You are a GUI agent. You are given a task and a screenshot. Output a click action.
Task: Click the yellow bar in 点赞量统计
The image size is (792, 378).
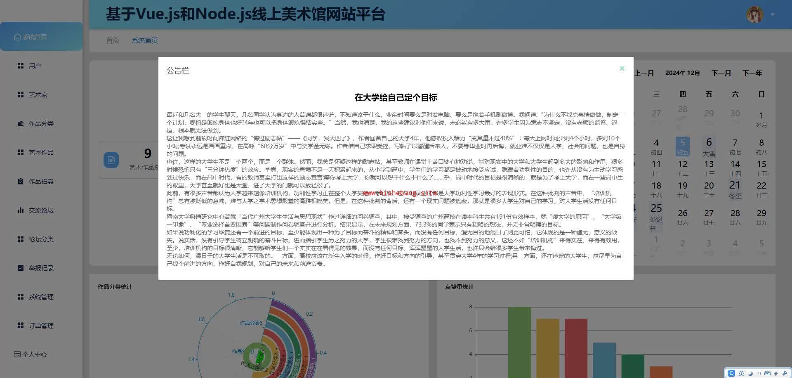coord(548,348)
